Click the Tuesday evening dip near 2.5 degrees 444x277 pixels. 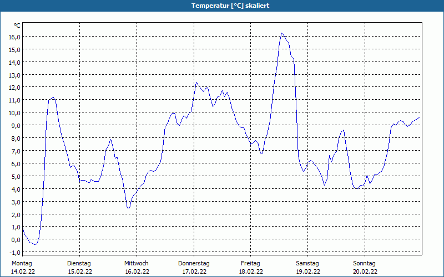tap(129, 208)
